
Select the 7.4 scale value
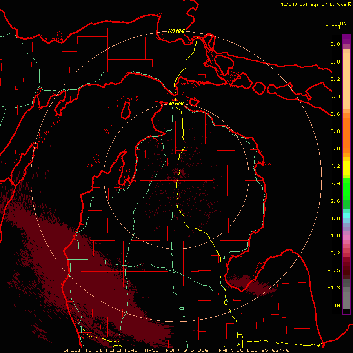(335, 96)
